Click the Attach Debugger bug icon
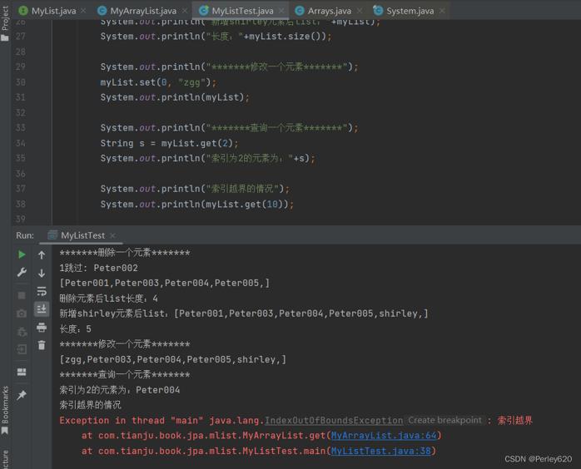Screen dimensions: 581x469 pos(22,332)
